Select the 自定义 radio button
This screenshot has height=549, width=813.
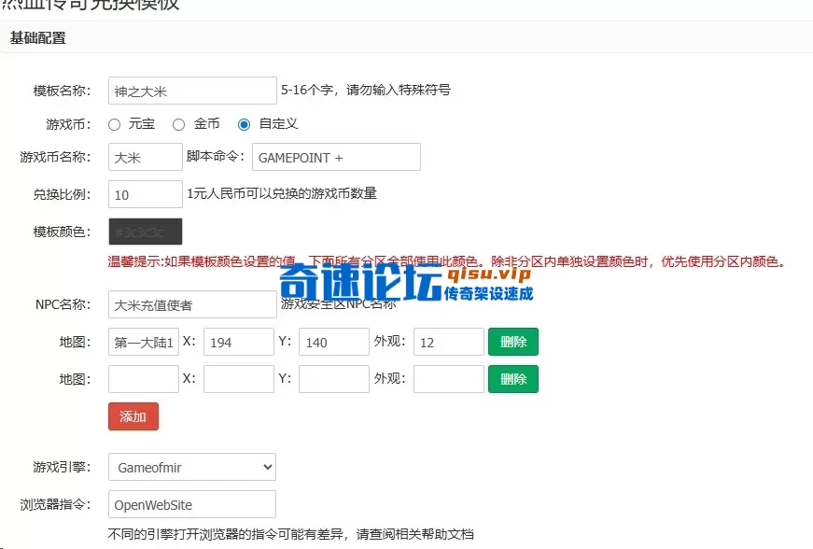(244, 124)
